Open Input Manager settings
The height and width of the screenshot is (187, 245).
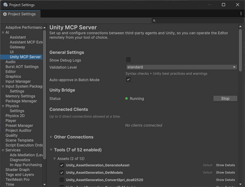pyautogui.click(x=18, y=82)
